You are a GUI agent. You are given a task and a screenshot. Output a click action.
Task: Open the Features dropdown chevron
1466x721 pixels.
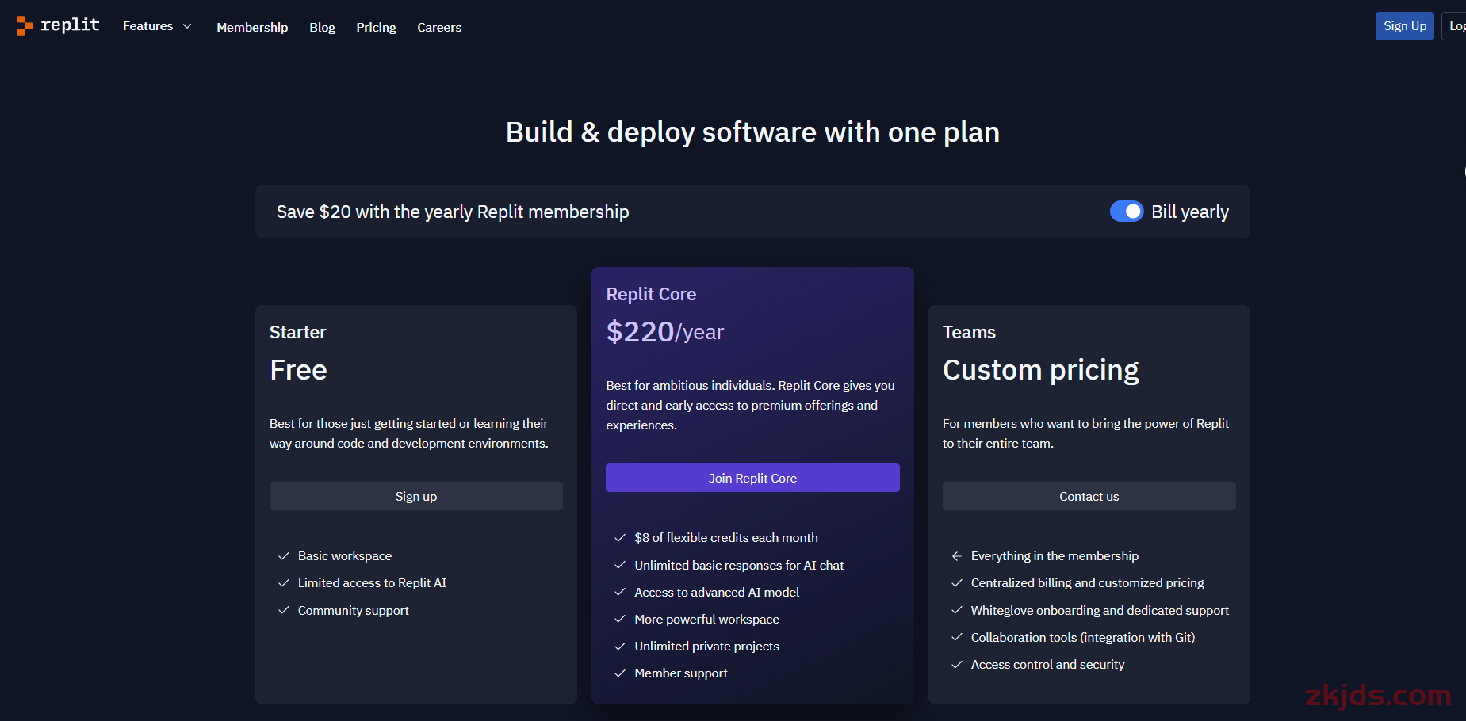point(187,26)
